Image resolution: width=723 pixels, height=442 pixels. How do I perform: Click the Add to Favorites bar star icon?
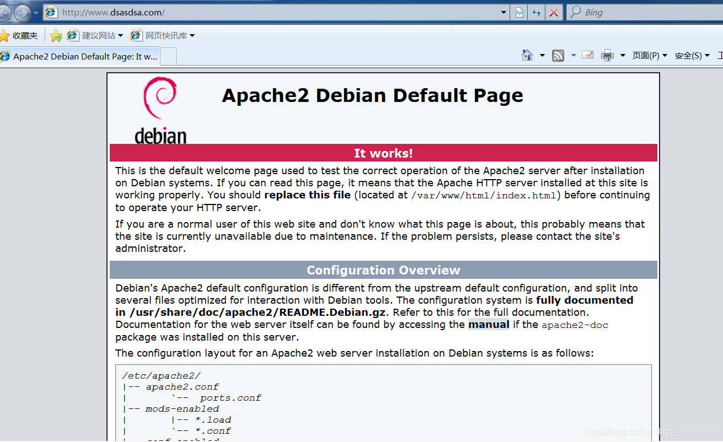pos(56,36)
